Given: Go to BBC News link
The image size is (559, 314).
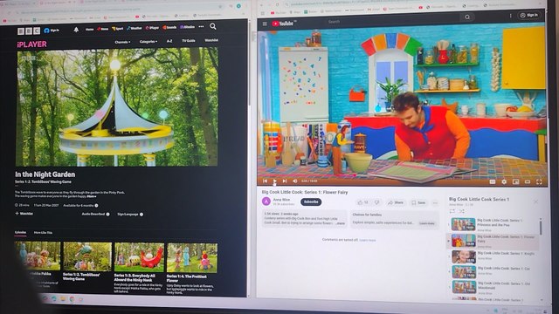Looking at the screenshot, I should coord(103,29).
